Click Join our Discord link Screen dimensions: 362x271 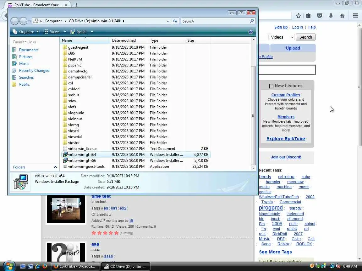[x=286, y=157]
